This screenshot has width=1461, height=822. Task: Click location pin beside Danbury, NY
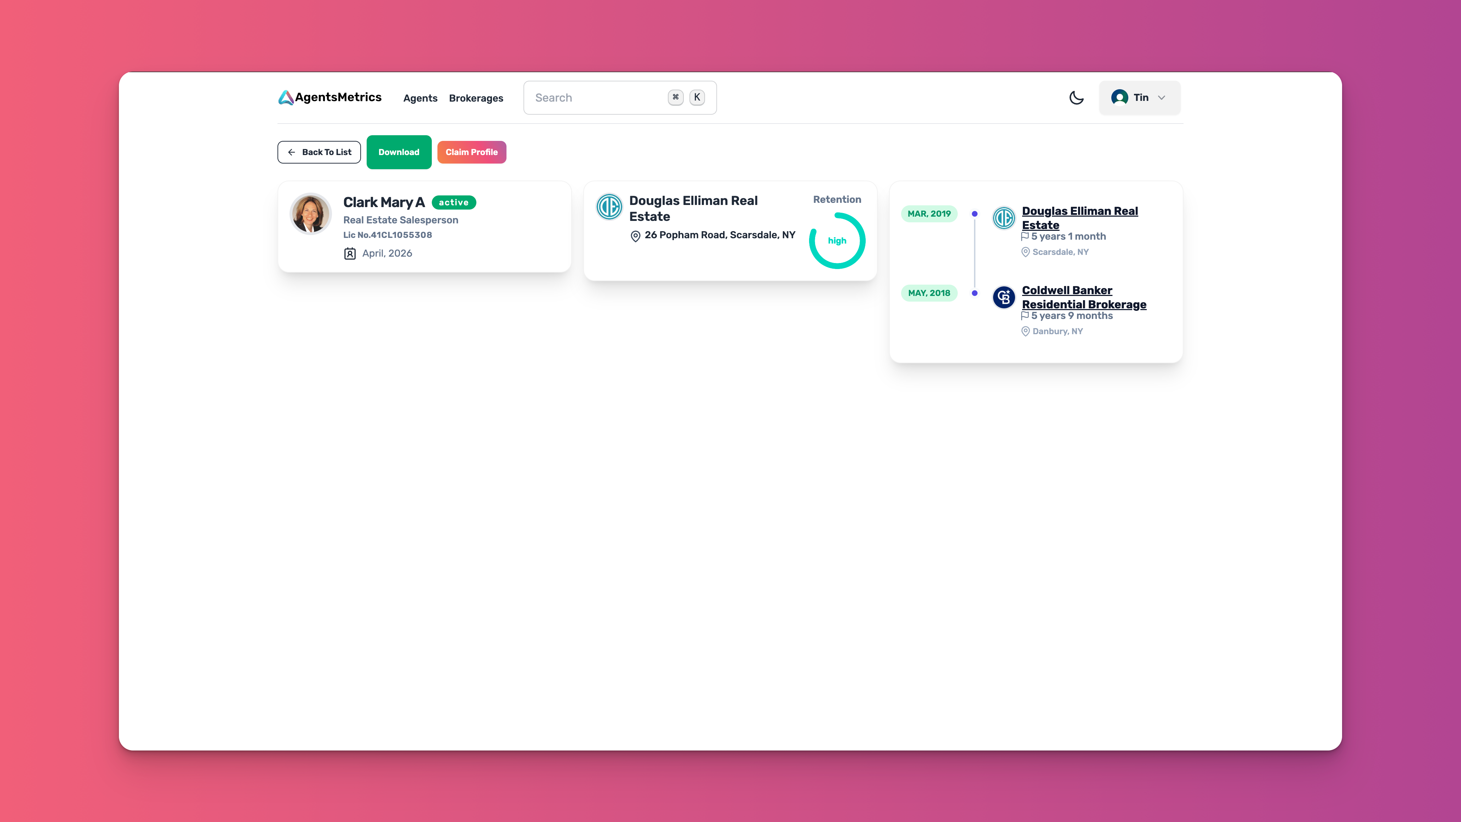point(1025,331)
